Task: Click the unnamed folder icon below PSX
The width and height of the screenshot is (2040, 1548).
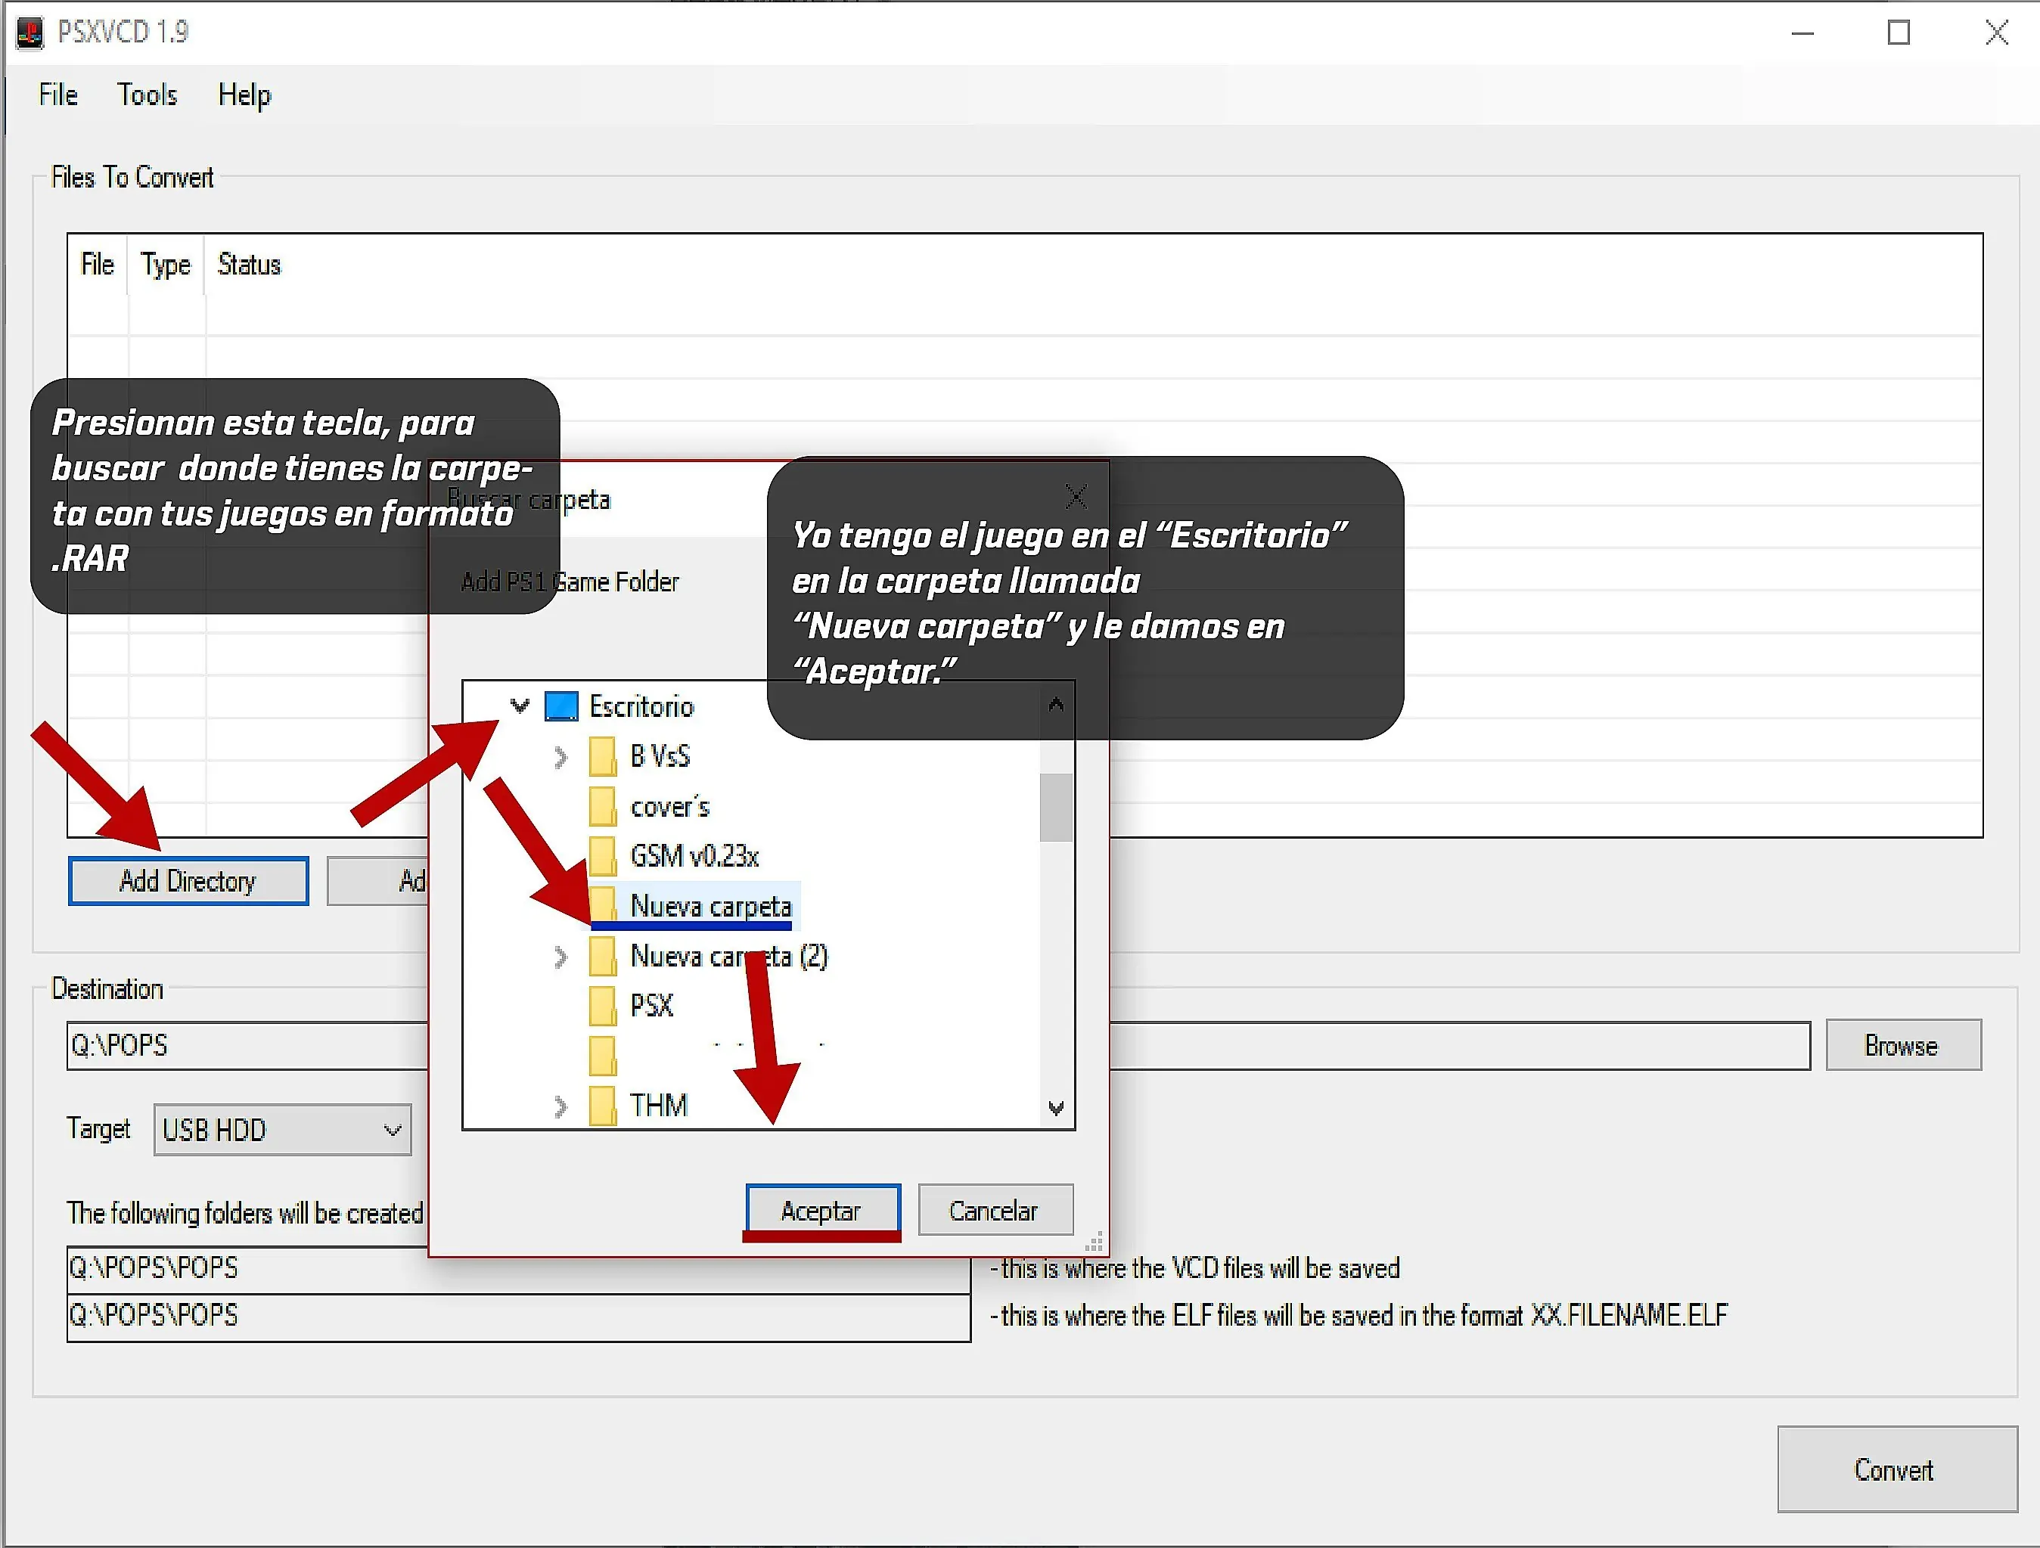Action: point(603,1056)
